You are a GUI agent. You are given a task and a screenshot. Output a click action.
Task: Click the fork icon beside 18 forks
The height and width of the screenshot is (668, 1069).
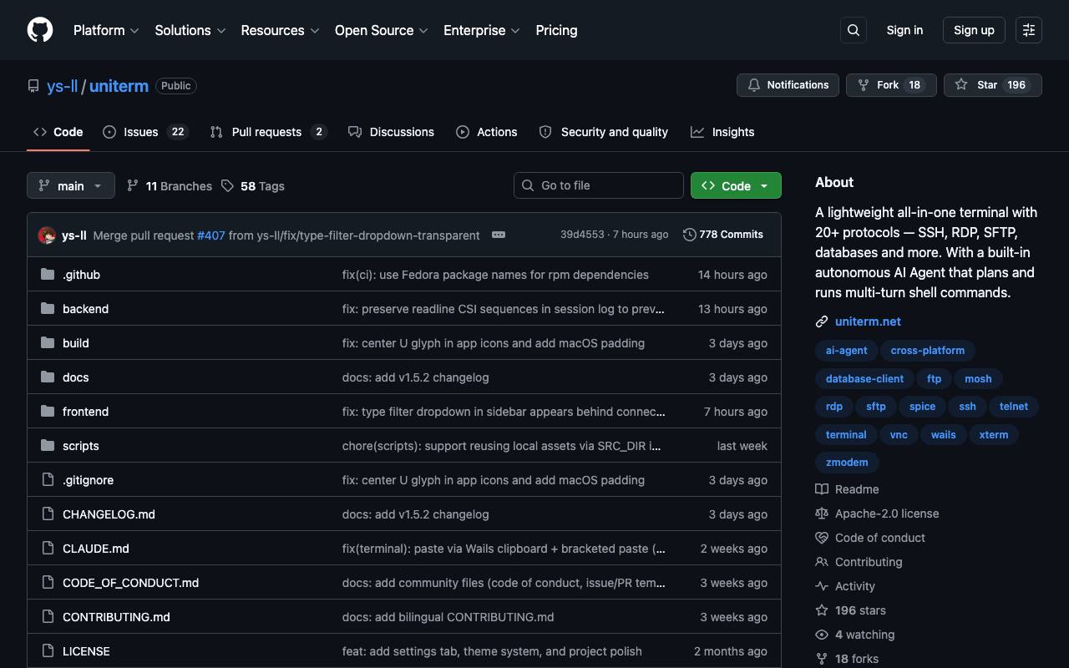[822, 659]
